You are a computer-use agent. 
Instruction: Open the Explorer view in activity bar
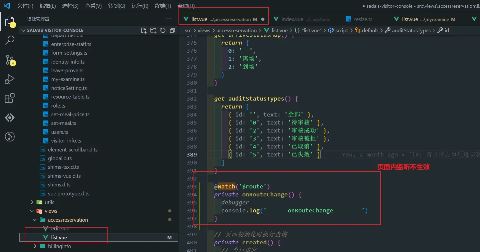(9, 21)
